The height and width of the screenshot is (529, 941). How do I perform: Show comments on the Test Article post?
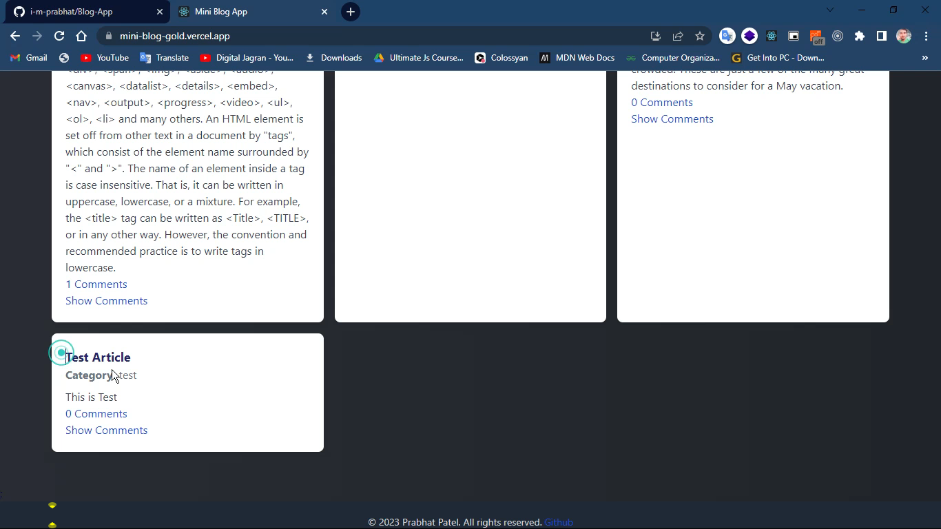point(106,430)
